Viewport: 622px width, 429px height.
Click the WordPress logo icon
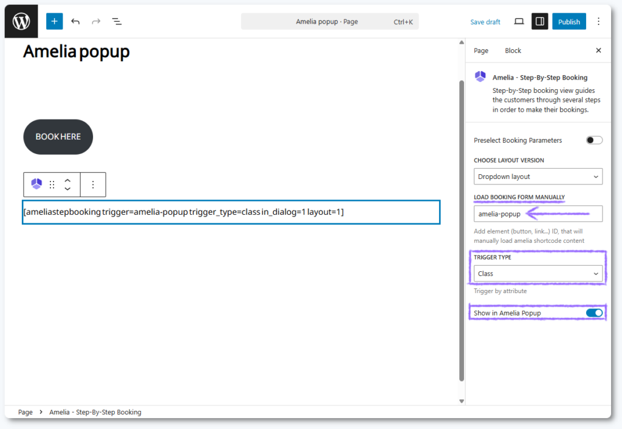click(21, 22)
